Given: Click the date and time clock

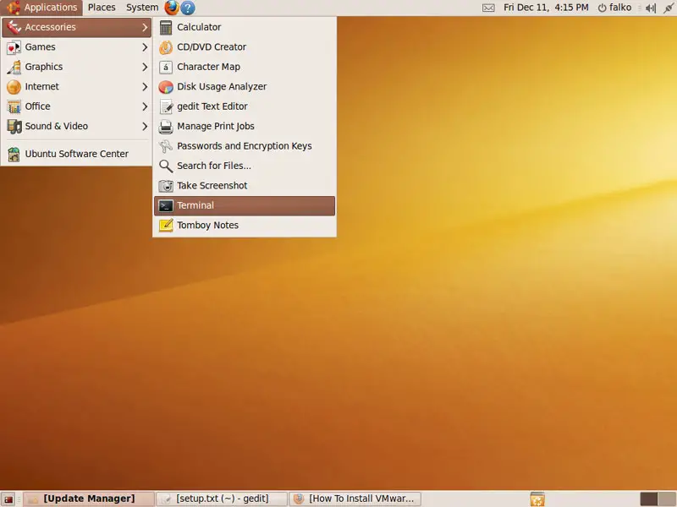Looking at the screenshot, I should click(546, 8).
